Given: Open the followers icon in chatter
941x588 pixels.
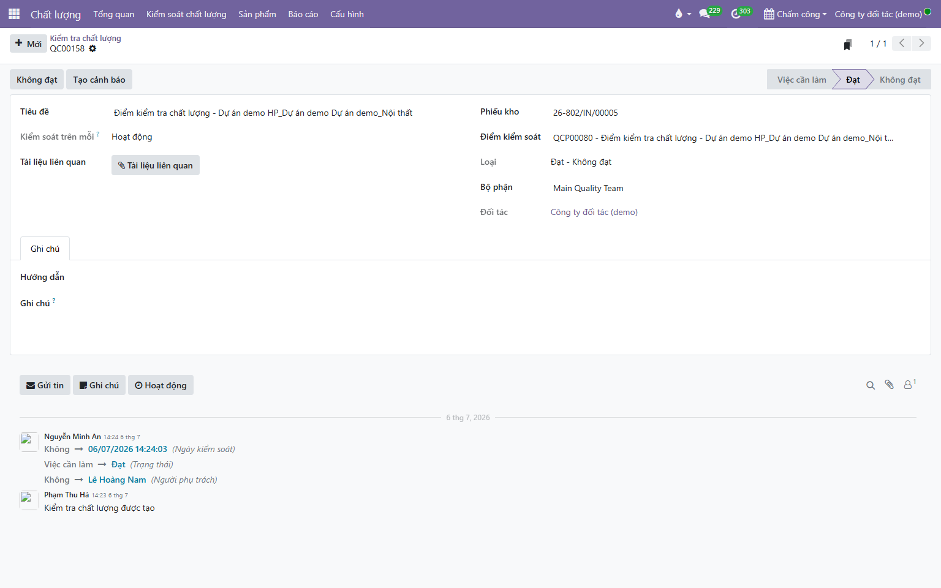Looking at the screenshot, I should (x=909, y=384).
